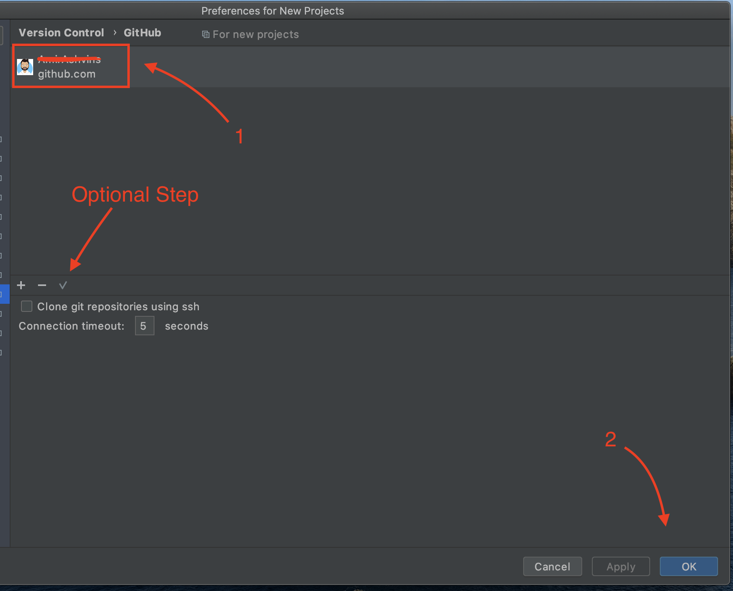The width and height of the screenshot is (733, 591).
Task: Remove the selected account with minus icon
Action: pos(42,286)
